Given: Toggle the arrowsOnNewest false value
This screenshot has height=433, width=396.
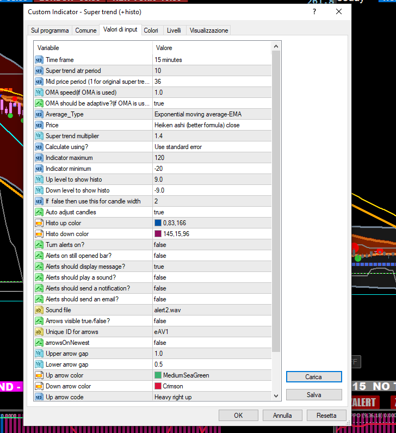Looking at the screenshot, I should [x=212, y=343].
